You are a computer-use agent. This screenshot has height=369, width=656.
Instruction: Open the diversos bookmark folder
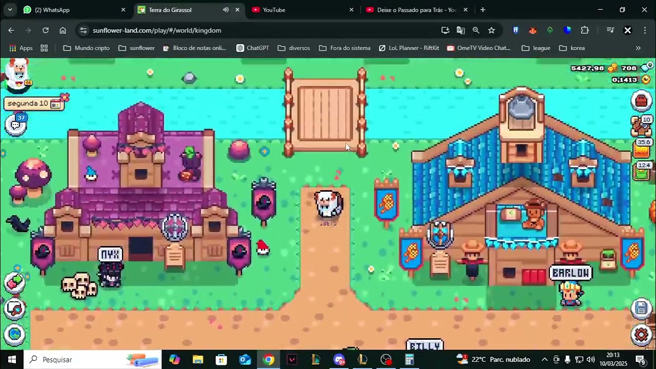click(x=294, y=48)
